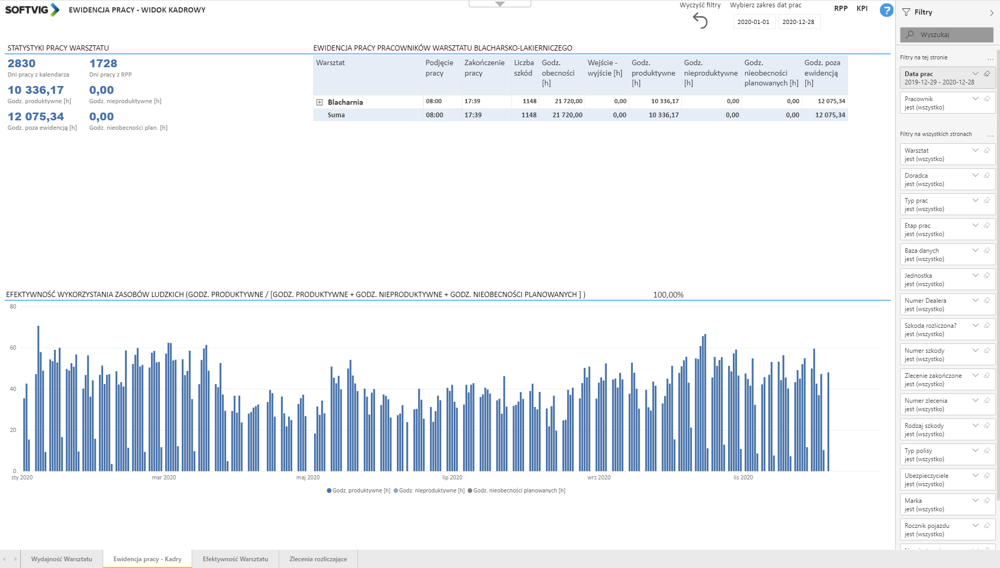Expand the Blacharnia row in the table
This screenshot has width=1000, height=568.
[320, 102]
